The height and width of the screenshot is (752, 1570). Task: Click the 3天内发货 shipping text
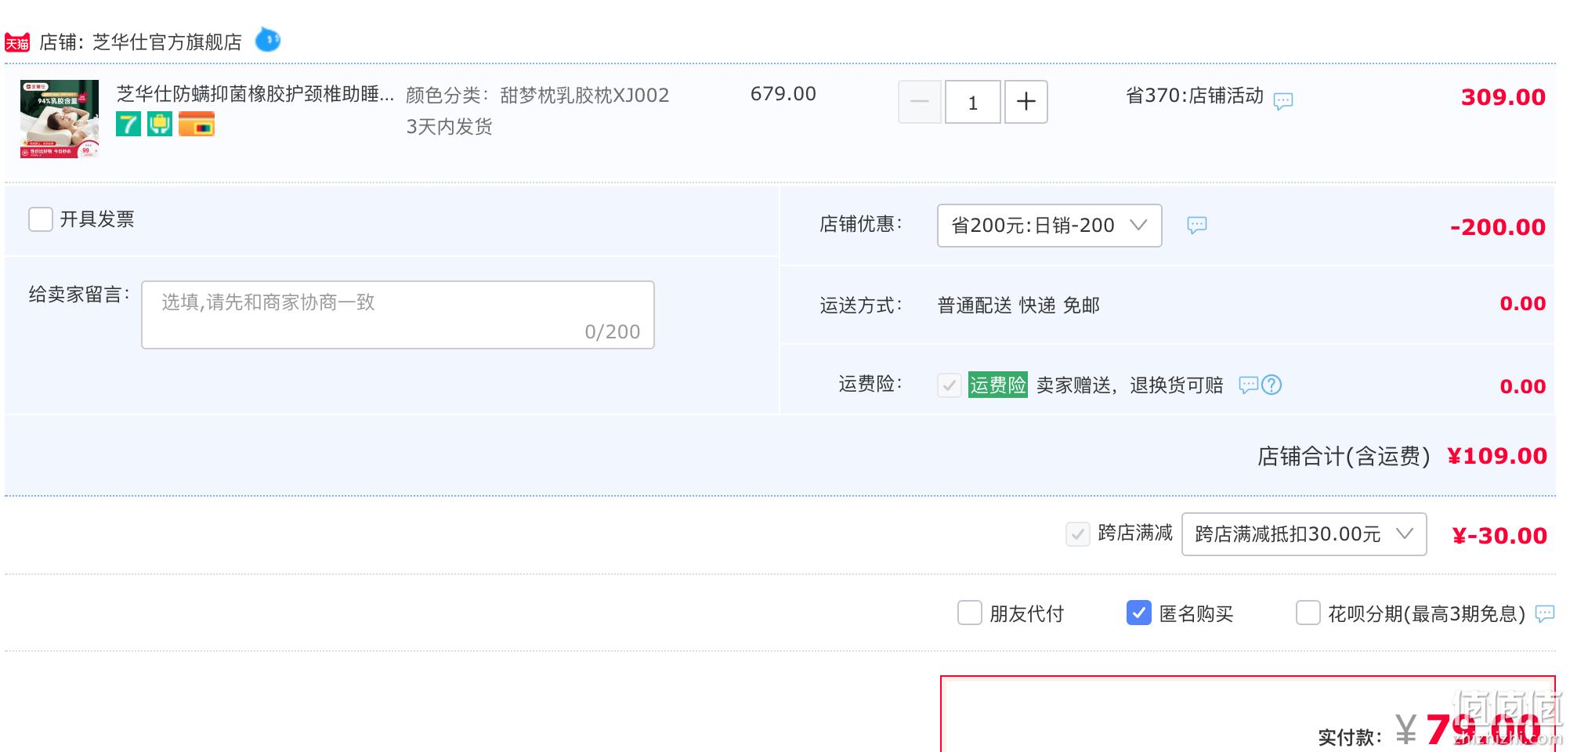tap(449, 127)
